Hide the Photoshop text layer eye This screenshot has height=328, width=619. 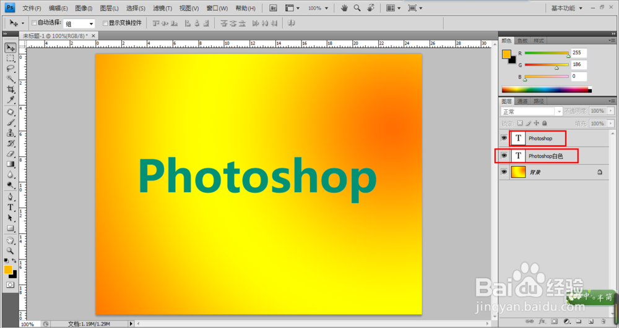(x=504, y=138)
